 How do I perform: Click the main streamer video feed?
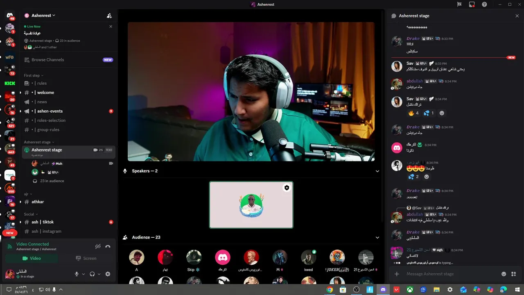[x=251, y=92]
